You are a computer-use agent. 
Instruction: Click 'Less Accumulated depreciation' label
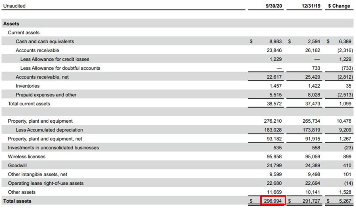(x=49, y=130)
